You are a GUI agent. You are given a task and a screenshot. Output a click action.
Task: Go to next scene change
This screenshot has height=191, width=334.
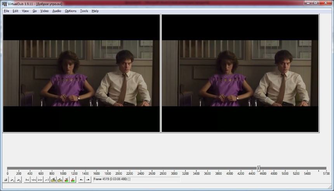coord(73,180)
